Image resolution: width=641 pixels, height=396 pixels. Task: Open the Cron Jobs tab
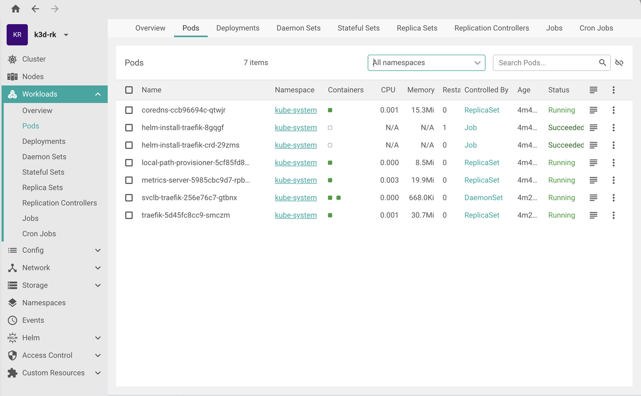tap(596, 28)
